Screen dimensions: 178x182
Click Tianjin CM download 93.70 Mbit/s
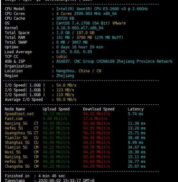point(97,147)
